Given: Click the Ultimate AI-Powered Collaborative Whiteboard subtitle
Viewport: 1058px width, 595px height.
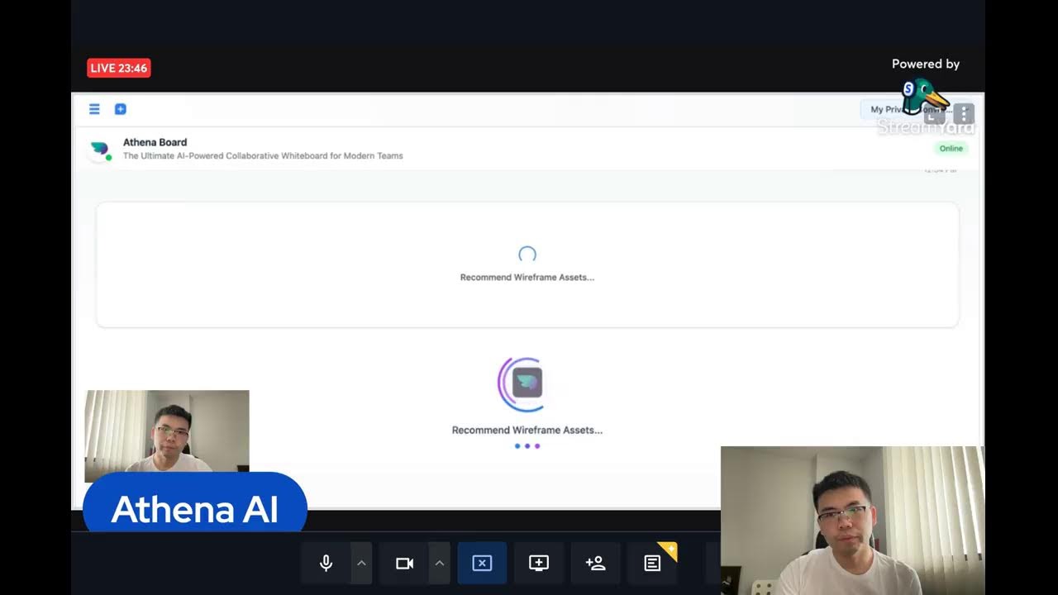Looking at the screenshot, I should (x=263, y=155).
